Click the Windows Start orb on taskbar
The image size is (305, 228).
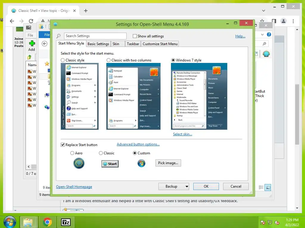pos(9,222)
